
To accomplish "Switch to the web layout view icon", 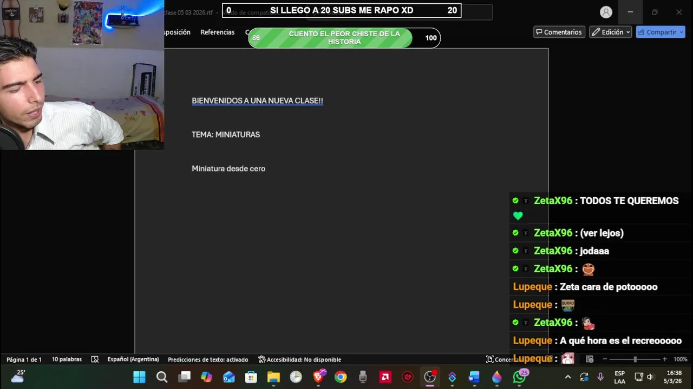I will (x=590, y=359).
